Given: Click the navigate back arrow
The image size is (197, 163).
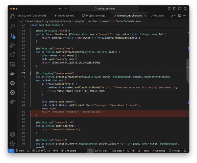Looking at the screenshot, I should 60,8.
